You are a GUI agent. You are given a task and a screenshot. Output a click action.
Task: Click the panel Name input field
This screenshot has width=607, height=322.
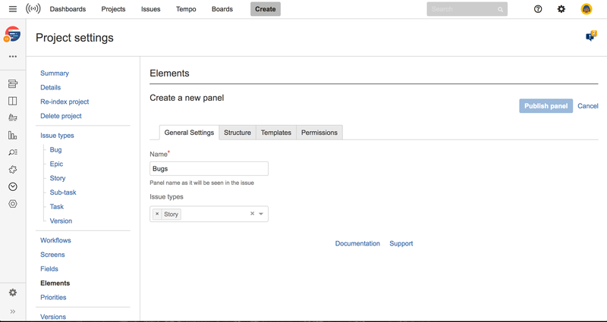click(209, 169)
